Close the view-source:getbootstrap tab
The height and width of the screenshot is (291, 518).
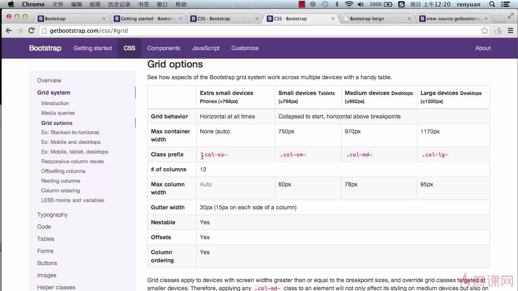[486, 19]
